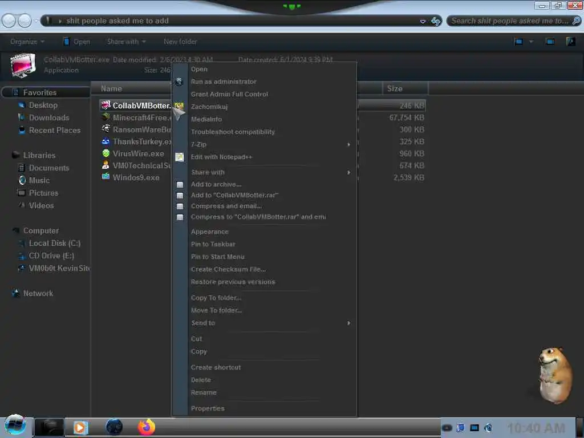Image resolution: width=584 pixels, height=438 pixels.
Task: Select Rename in the context menu
Action: pyautogui.click(x=204, y=392)
